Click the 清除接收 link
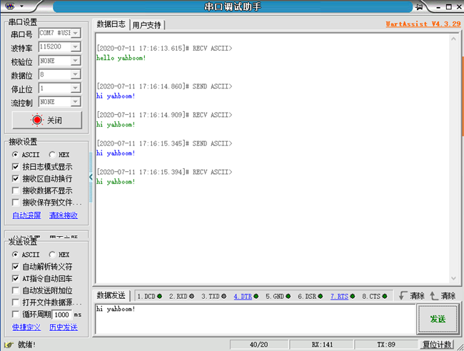The width and height of the screenshot is (464, 351). click(64, 215)
